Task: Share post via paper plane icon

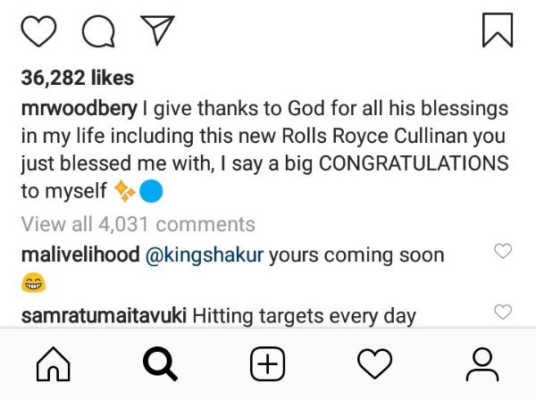Action: point(157,30)
